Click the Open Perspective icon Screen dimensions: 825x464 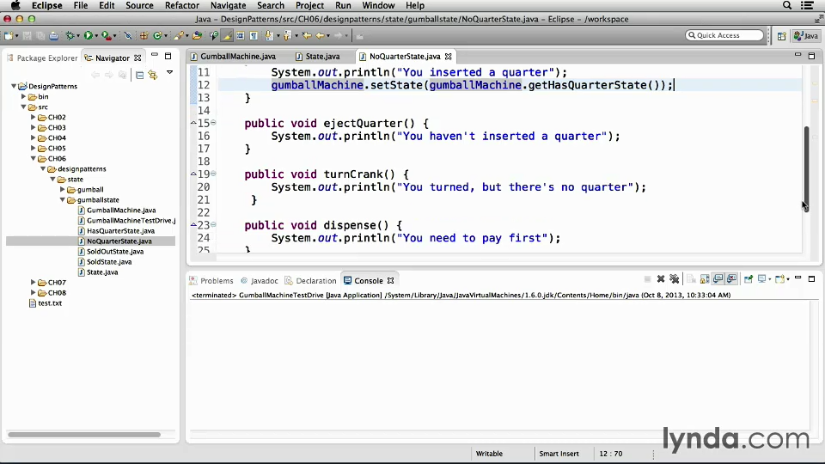[781, 36]
